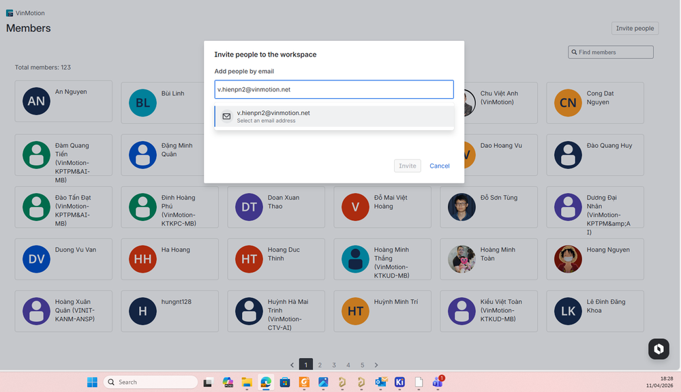Click the Find members search field

611,52
